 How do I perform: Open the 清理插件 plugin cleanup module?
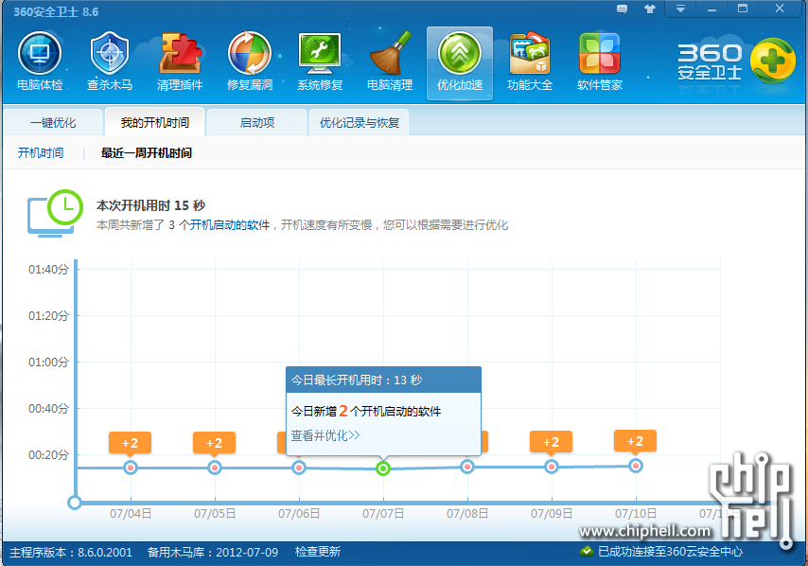(x=180, y=61)
